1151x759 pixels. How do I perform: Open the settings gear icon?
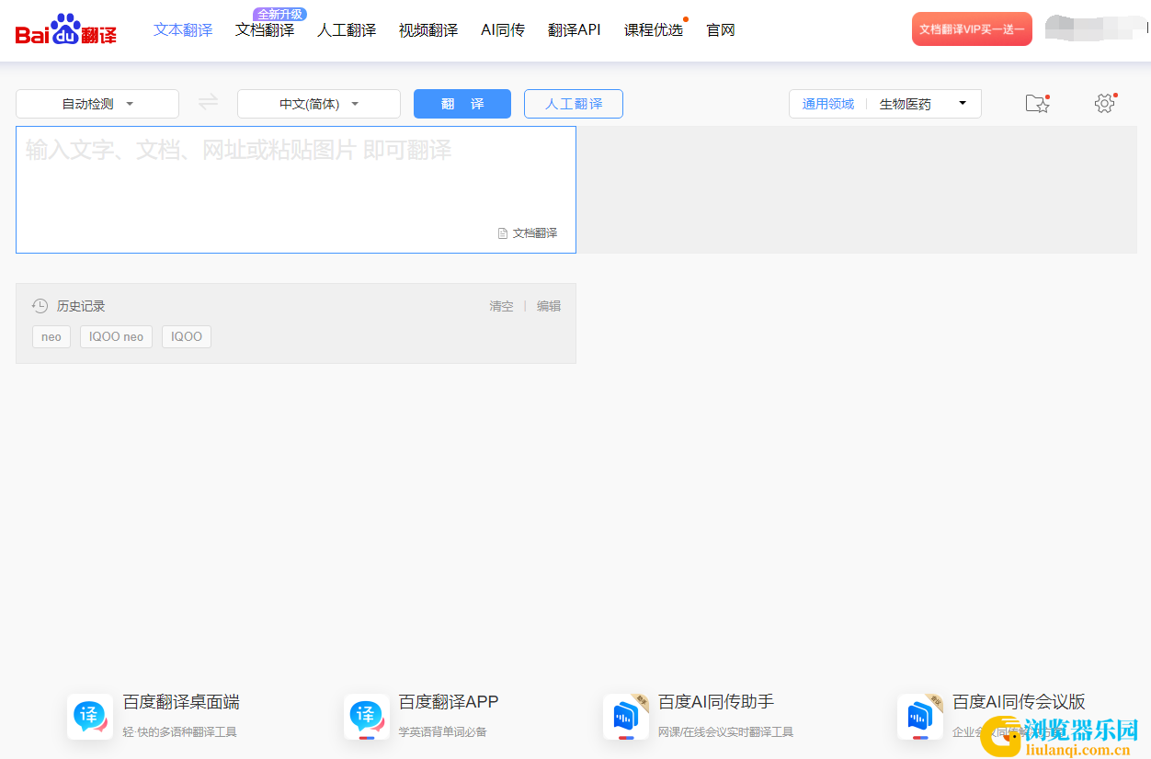1104,103
